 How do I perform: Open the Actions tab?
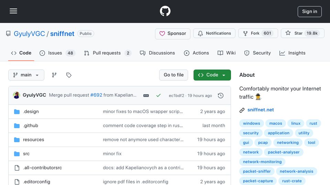pyautogui.click(x=196, y=53)
